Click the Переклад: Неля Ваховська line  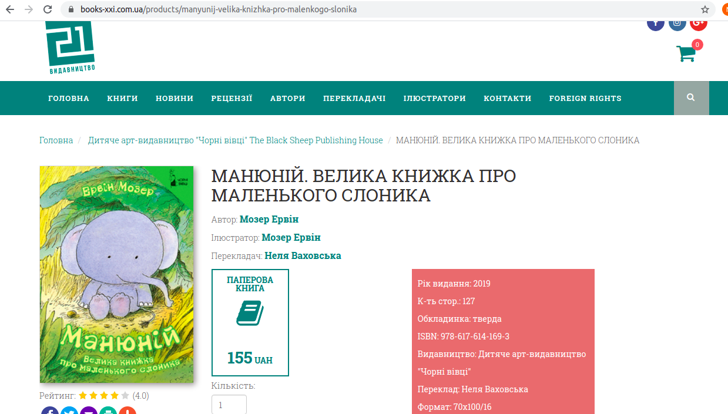(x=473, y=389)
